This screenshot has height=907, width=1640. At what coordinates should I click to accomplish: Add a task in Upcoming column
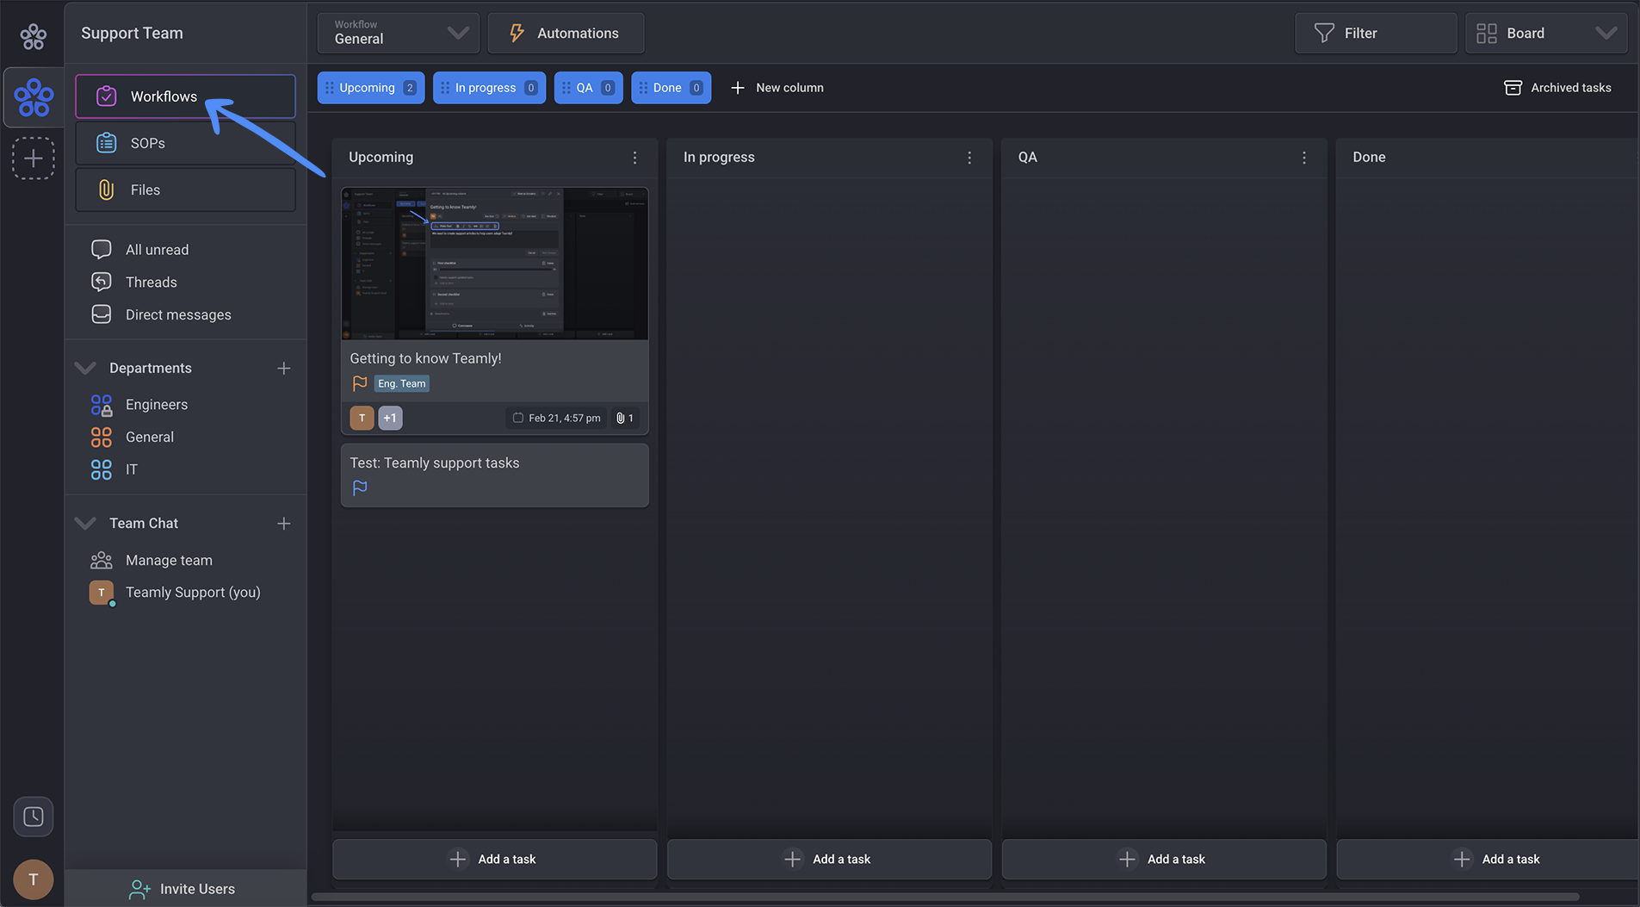click(494, 859)
